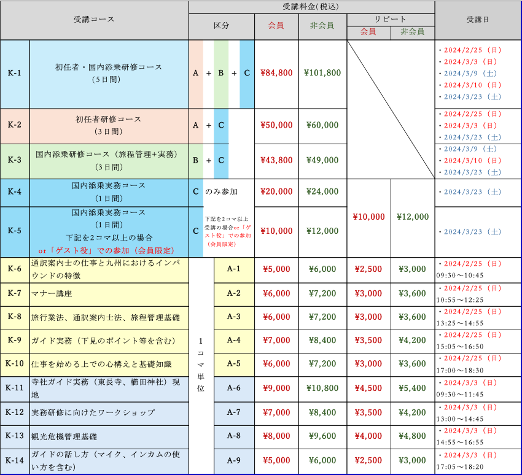Select the K-2 course code cell

(15, 126)
